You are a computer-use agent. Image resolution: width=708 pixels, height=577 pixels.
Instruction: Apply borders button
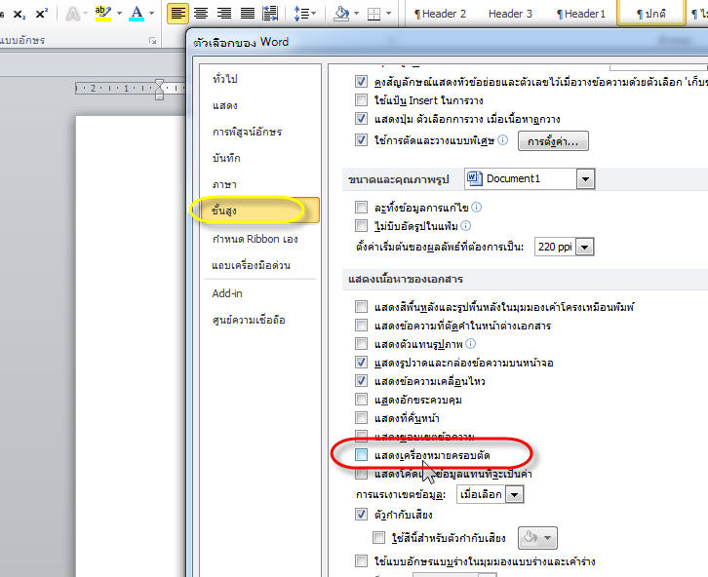pos(374,14)
